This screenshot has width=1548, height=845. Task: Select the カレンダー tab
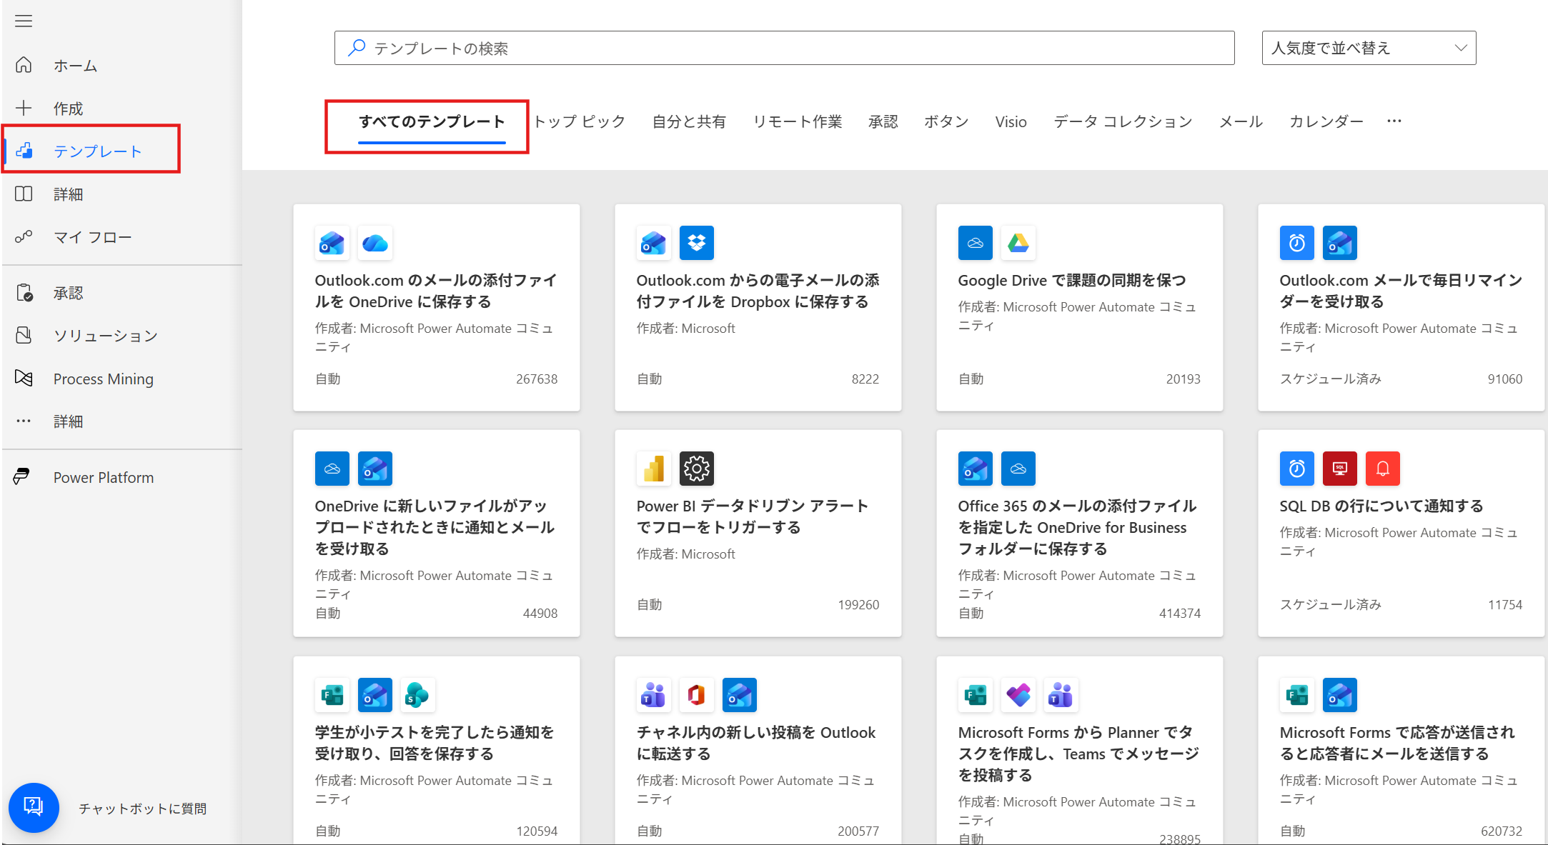[1326, 122]
